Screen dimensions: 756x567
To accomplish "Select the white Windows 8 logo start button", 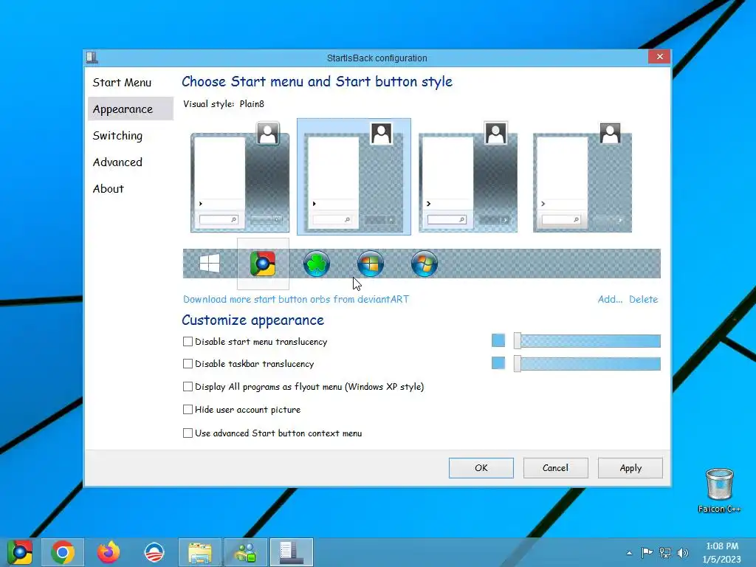I will point(209,264).
